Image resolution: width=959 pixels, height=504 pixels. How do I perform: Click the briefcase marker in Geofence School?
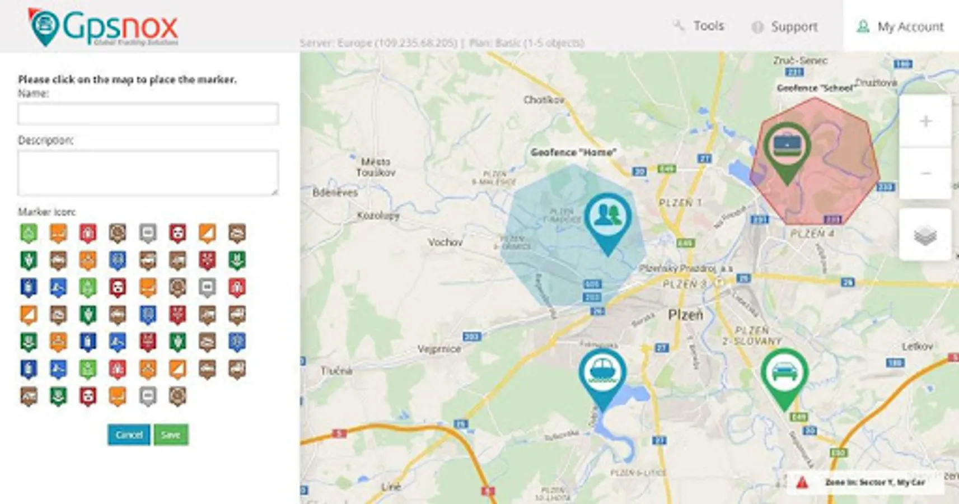click(787, 144)
